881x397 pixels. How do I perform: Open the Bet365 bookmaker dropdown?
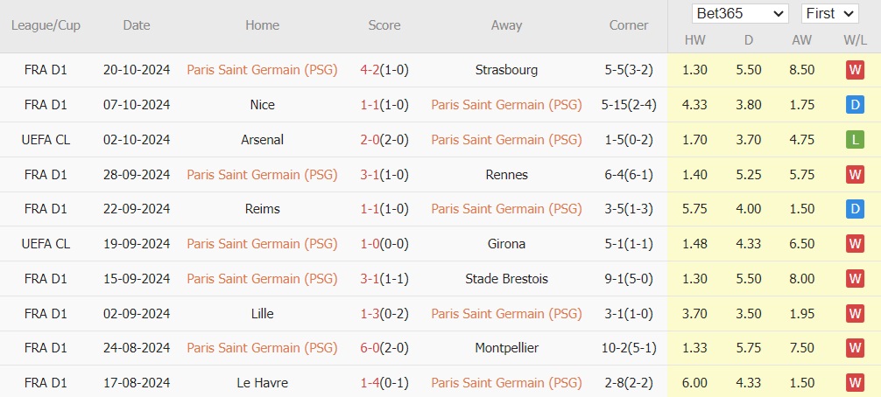pos(740,13)
